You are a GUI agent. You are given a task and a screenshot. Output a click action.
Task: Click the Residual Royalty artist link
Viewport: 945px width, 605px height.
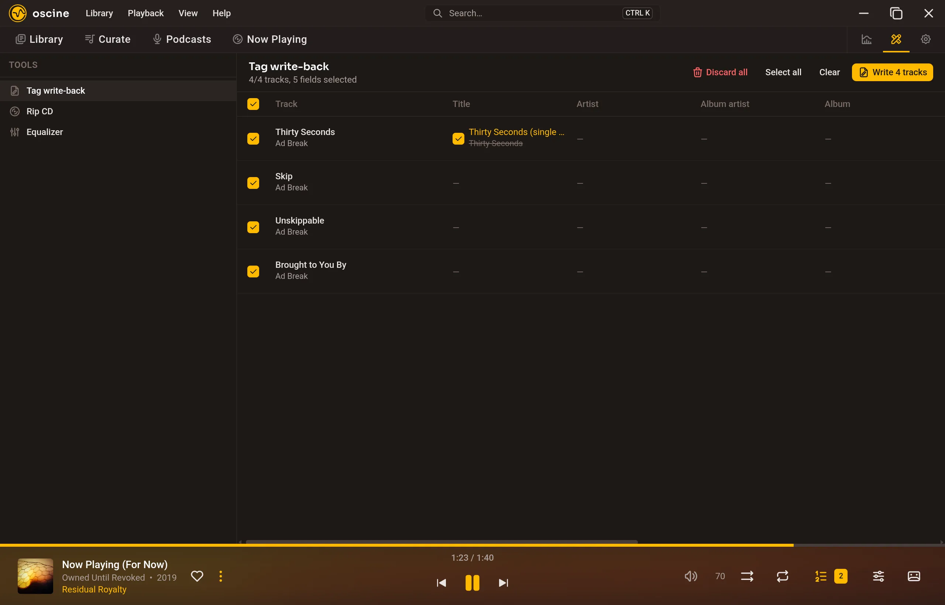tap(94, 589)
